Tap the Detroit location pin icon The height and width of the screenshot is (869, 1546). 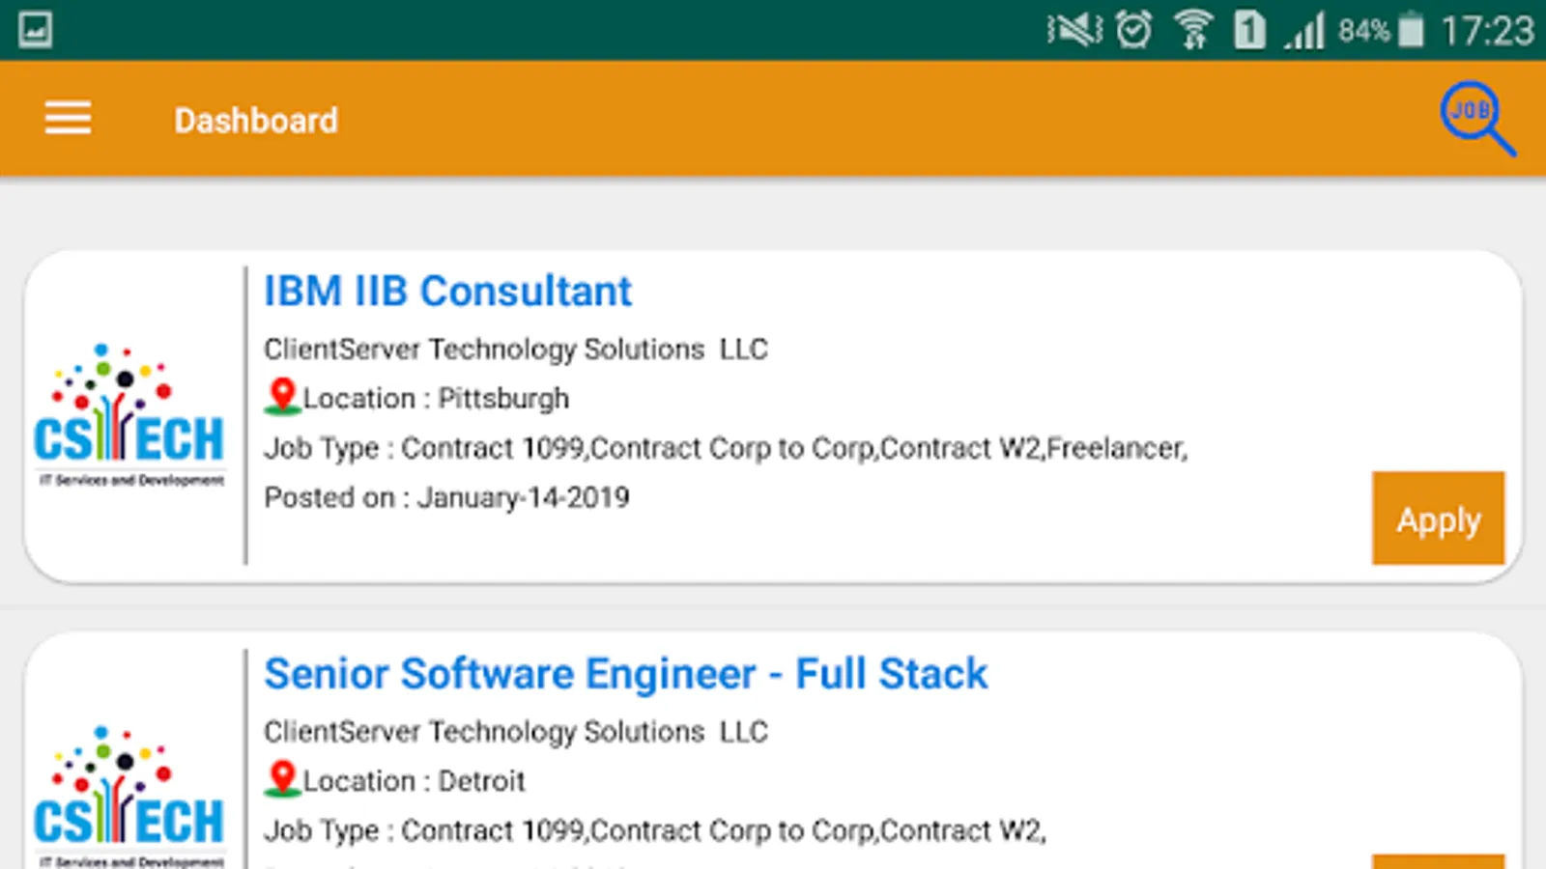point(282,779)
